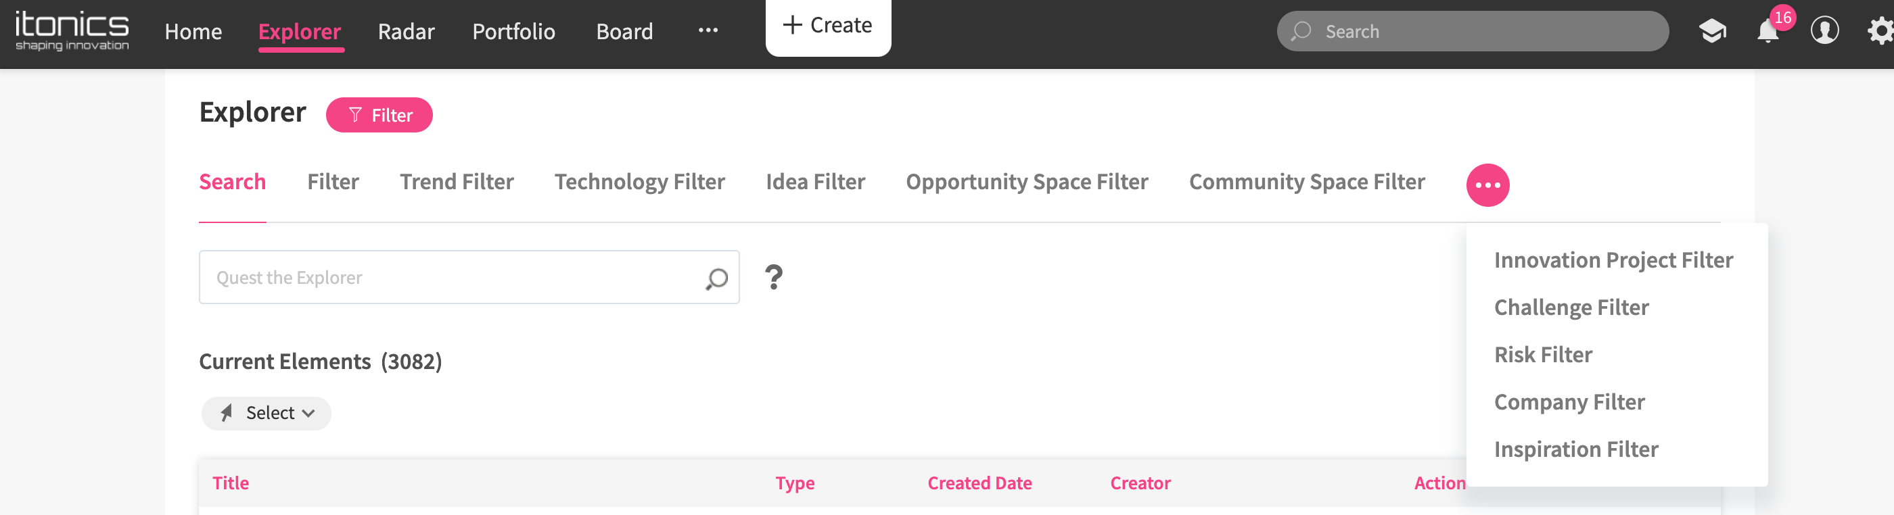The image size is (1894, 515).
Task: Open the graduation cap learning icon
Action: 1711,31
